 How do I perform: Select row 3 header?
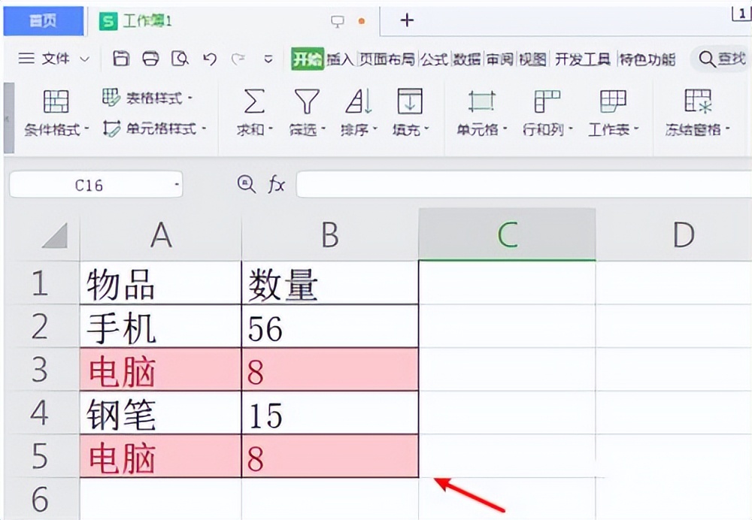[x=41, y=370]
